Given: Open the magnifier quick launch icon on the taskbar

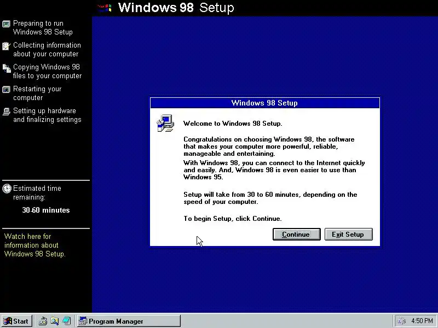Looking at the screenshot, I should (x=54, y=321).
